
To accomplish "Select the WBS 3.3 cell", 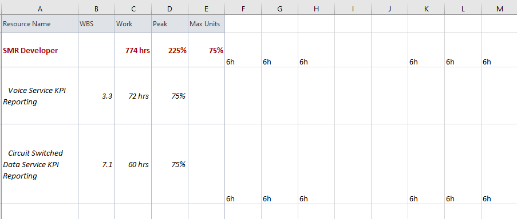I will [97, 96].
